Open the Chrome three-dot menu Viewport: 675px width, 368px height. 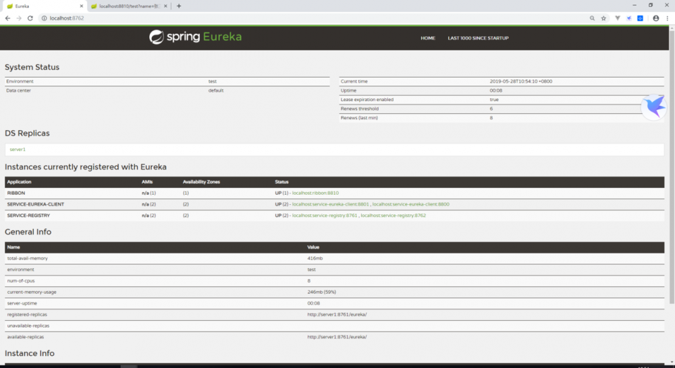click(x=668, y=18)
